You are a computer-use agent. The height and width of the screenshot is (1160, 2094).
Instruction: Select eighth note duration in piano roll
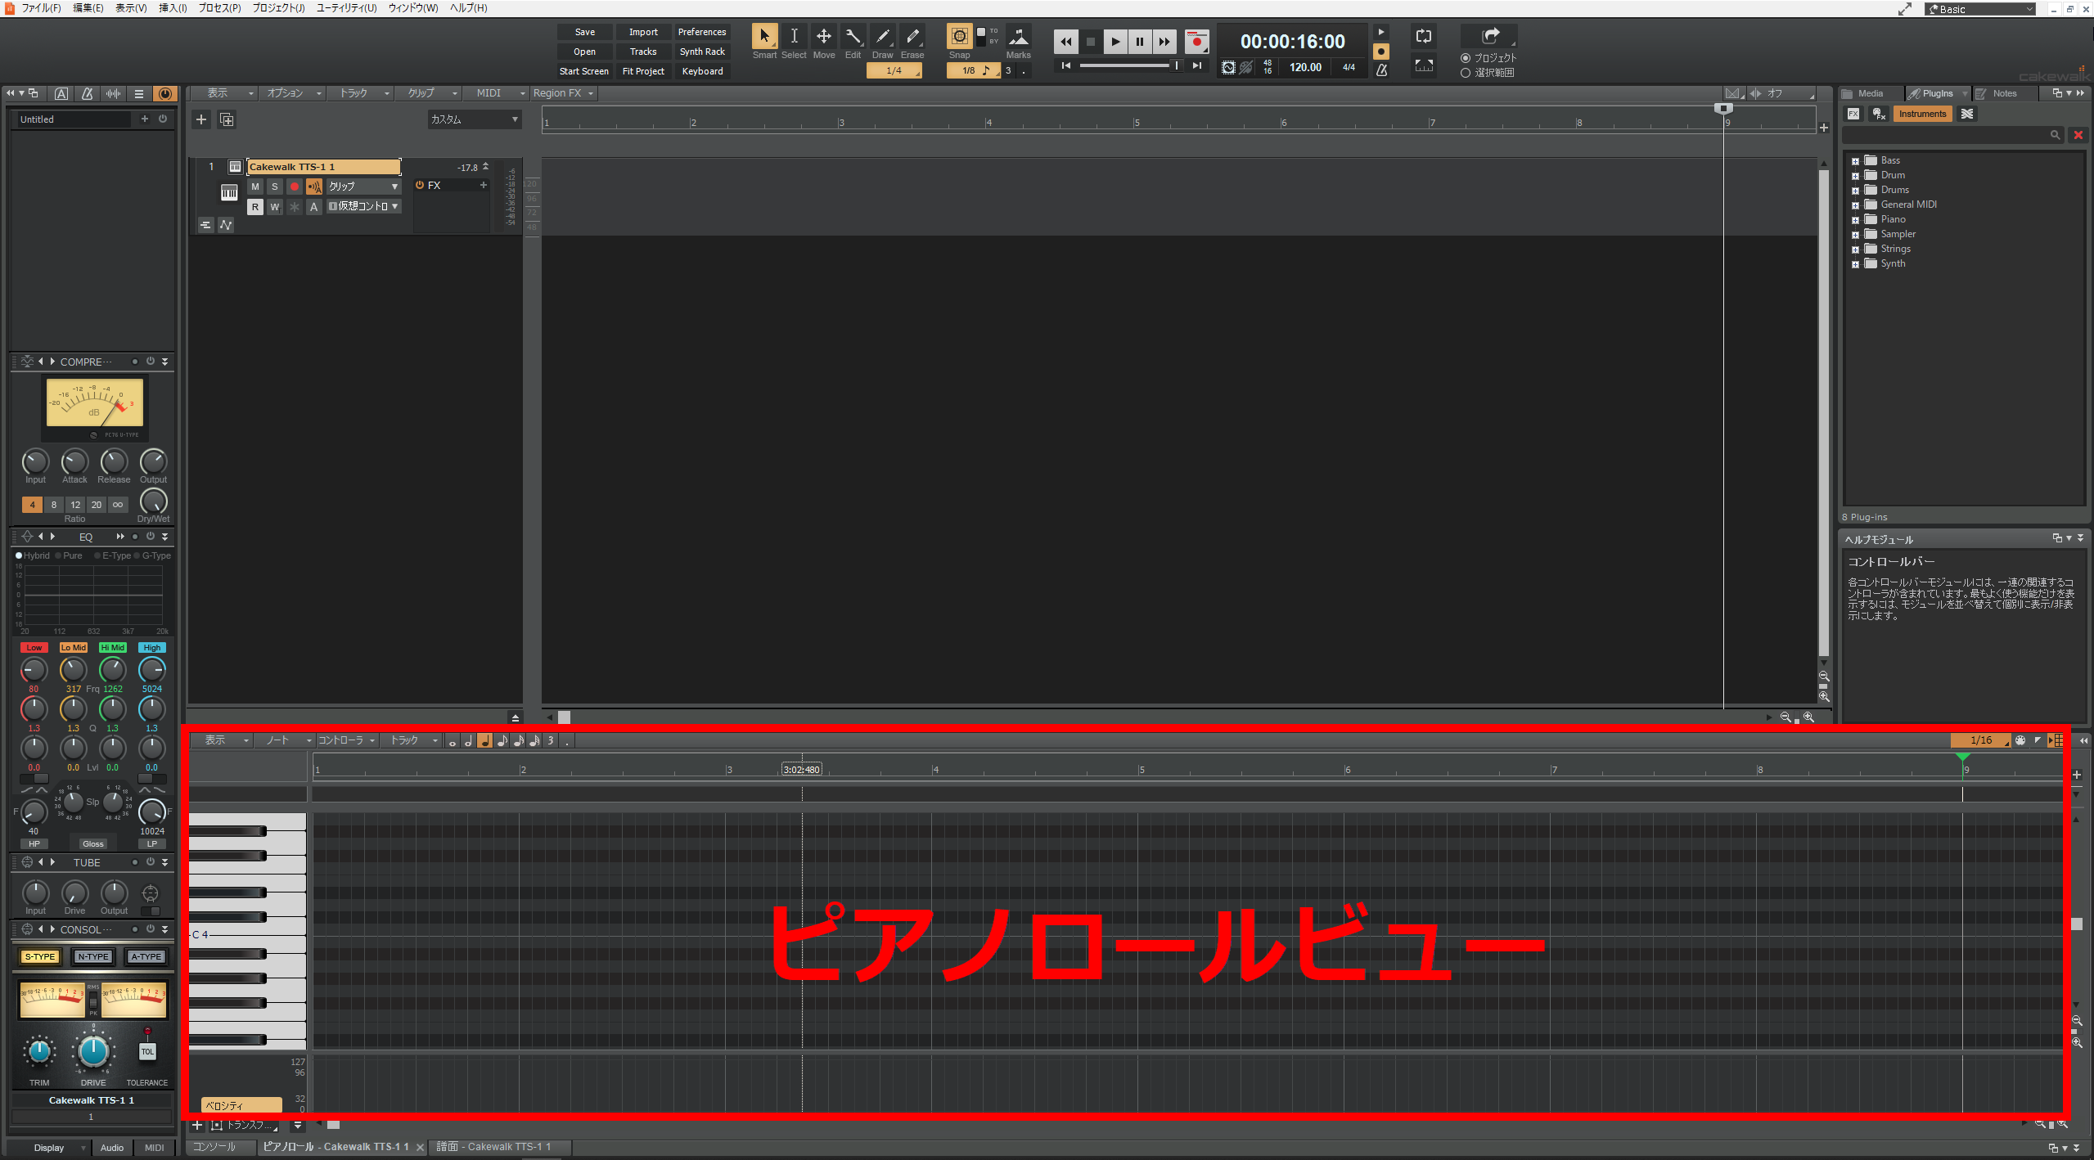(501, 740)
